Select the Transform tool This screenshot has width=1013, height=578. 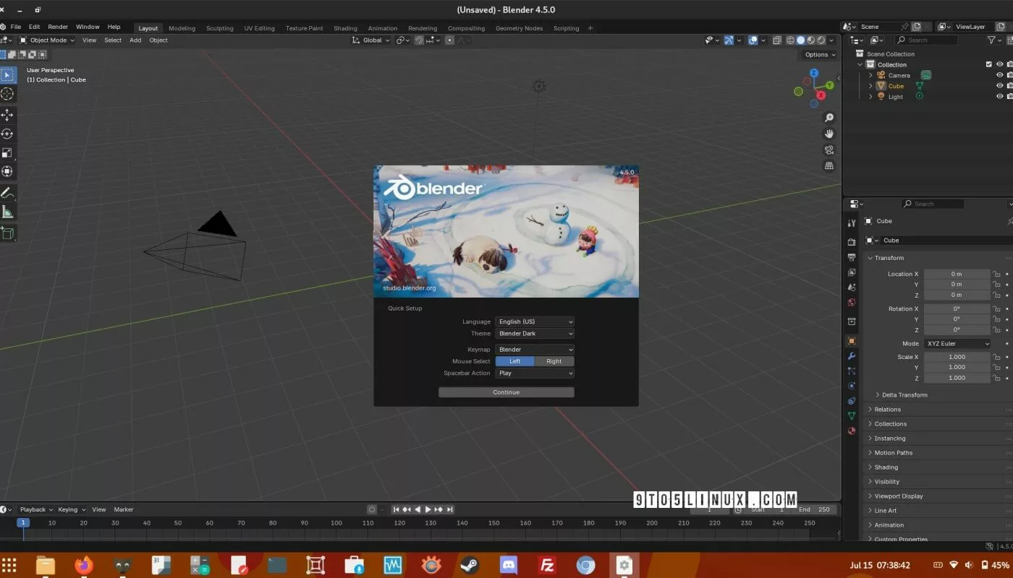[7, 171]
